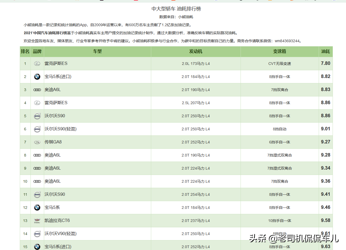Click fuel value 9.01
The image size is (346, 250).
(x=326, y=129)
